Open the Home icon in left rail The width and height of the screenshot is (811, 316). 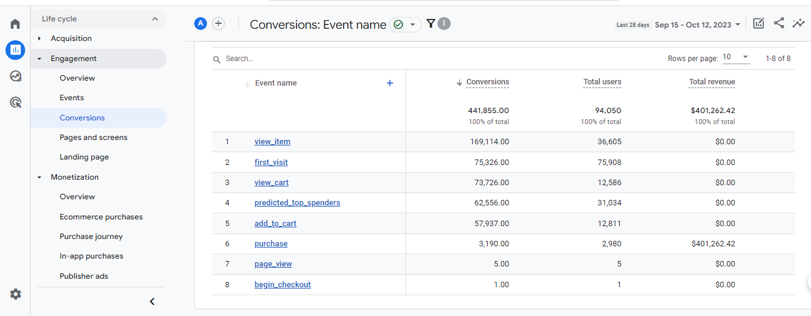15,24
